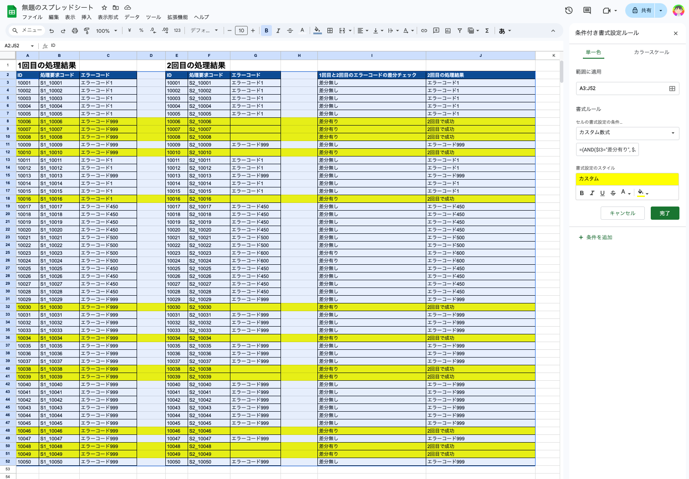
Task: Click the merge cells icon
Action: [342, 30]
